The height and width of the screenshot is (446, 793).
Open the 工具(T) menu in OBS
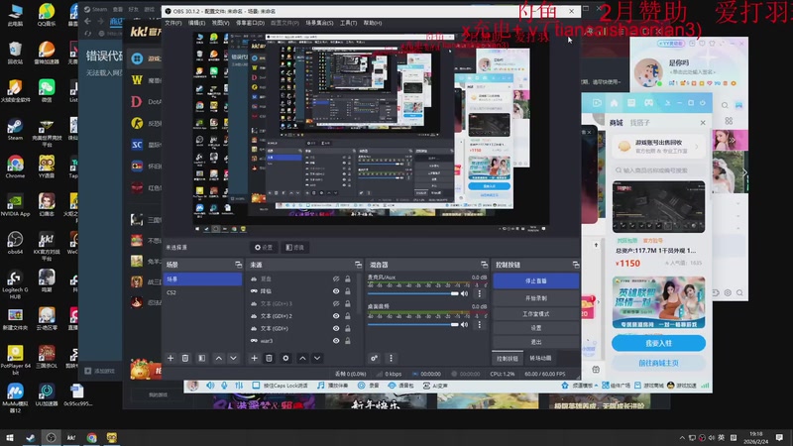(x=348, y=23)
